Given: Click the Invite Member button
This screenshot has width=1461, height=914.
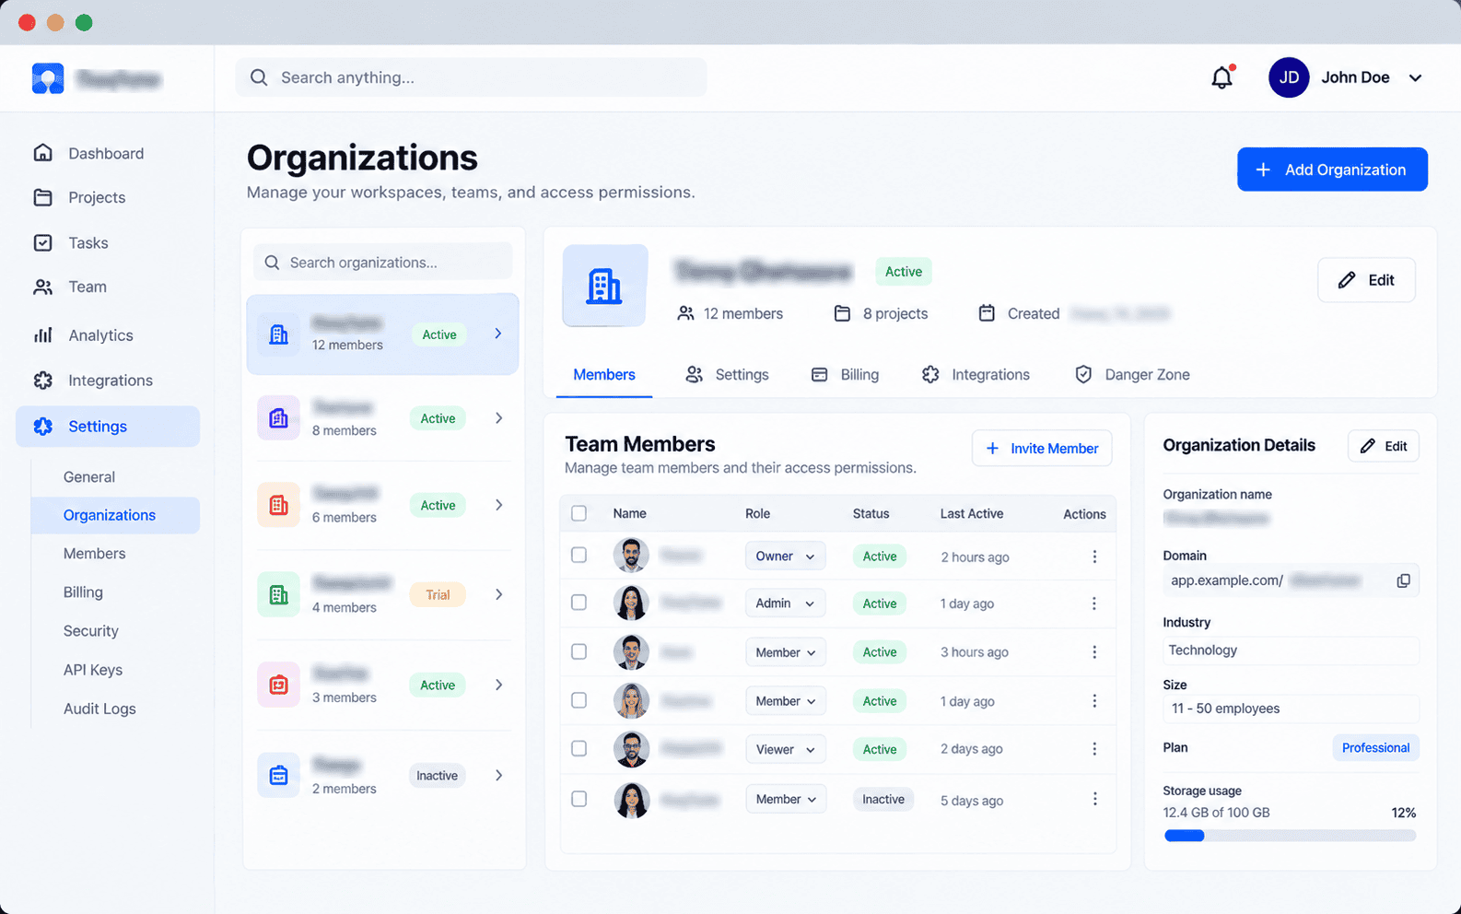Looking at the screenshot, I should (x=1042, y=449).
